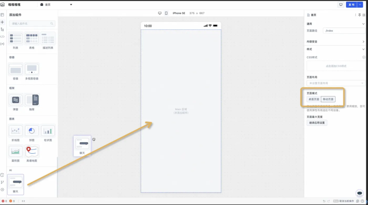Open dropdown arrow next to 发布 button

[x=360, y=5]
